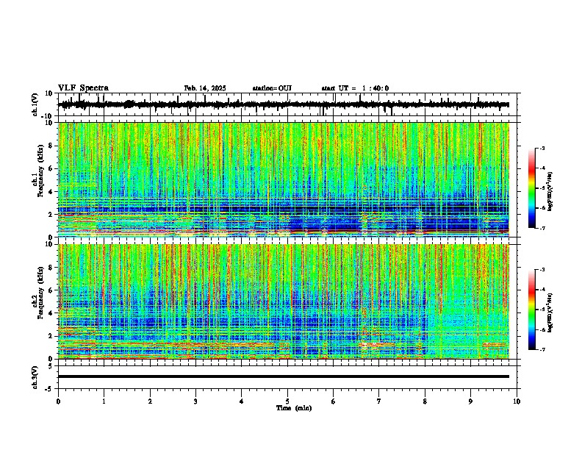Click the ch.2 spectrogram panel

[x=284, y=301]
